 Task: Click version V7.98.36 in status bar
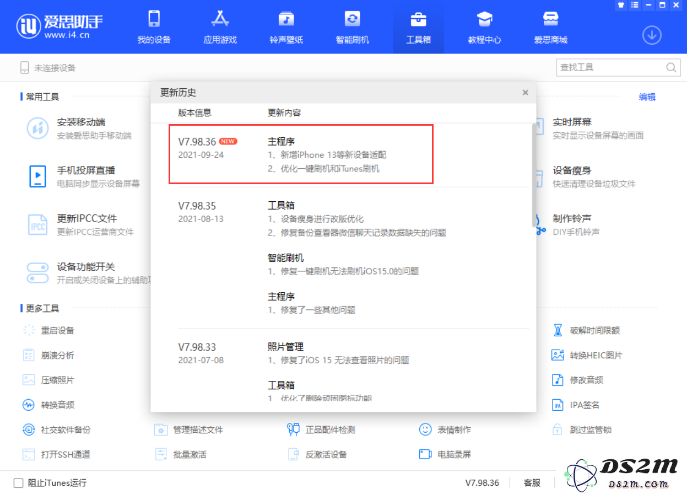[482, 482]
